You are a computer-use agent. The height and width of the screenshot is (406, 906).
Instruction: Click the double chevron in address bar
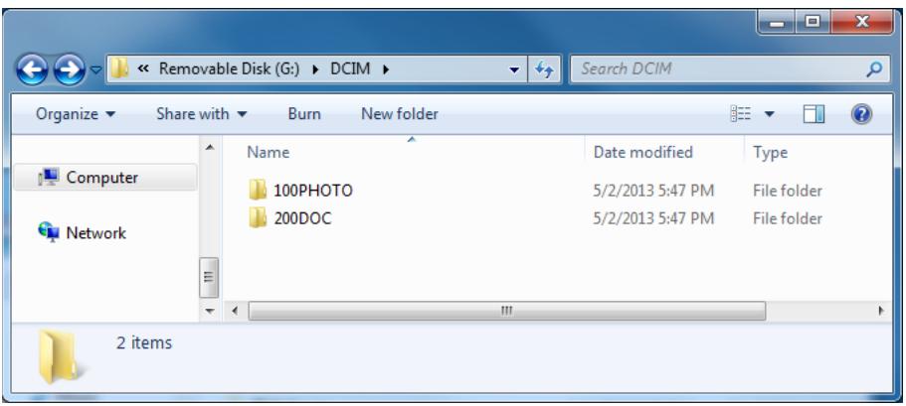pyautogui.click(x=144, y=69)
